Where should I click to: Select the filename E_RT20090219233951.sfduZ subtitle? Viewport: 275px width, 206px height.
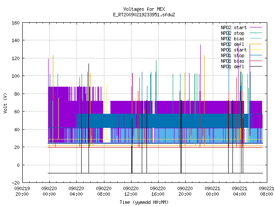pos(144,15)
